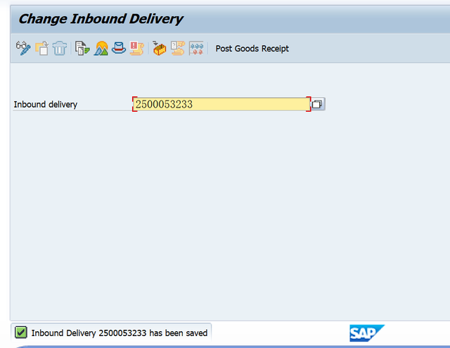Toggle Display/Change mode glasses-pencil icon
The width and height of the screenshot is (450, 348).
point(23,49)
